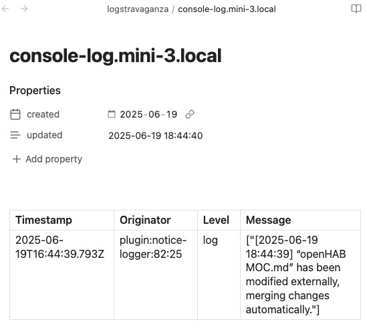Click text-lines icon beside updated property

click(x=15, y=135)
